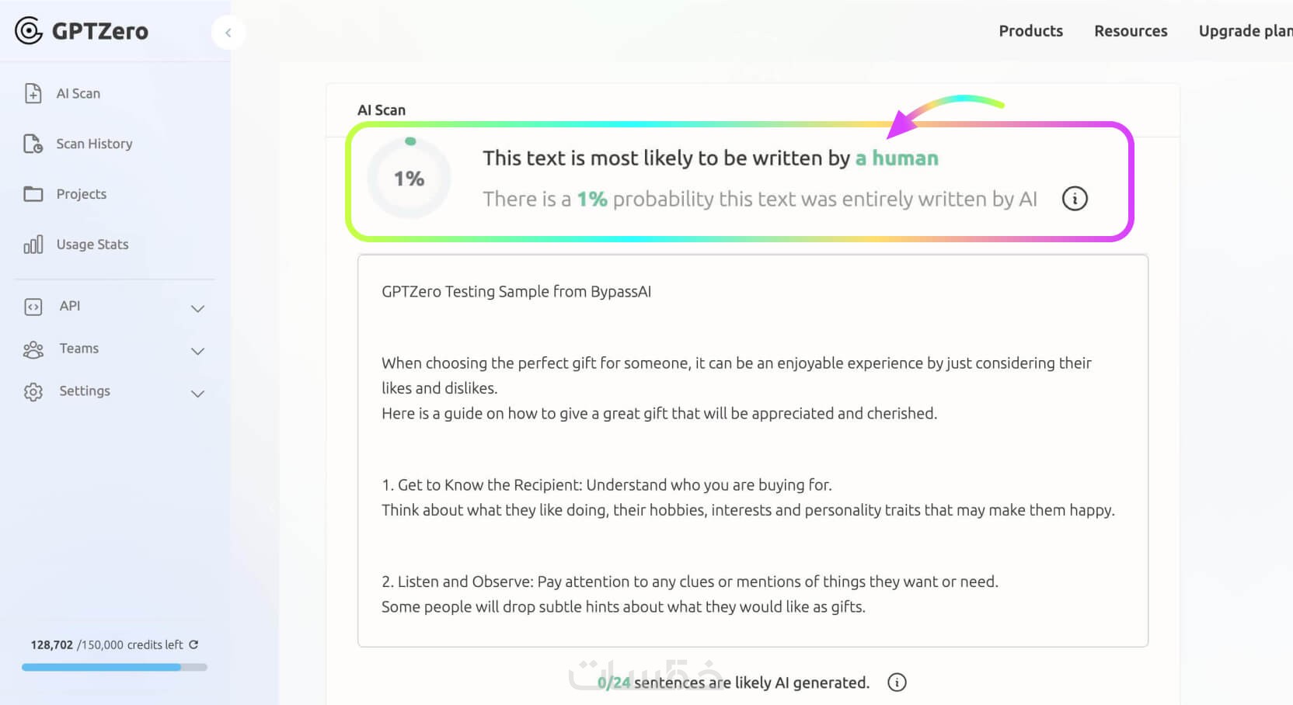Click the Projects folder icon
This screenshot has width=1293, height=705.
click(33, 194)
